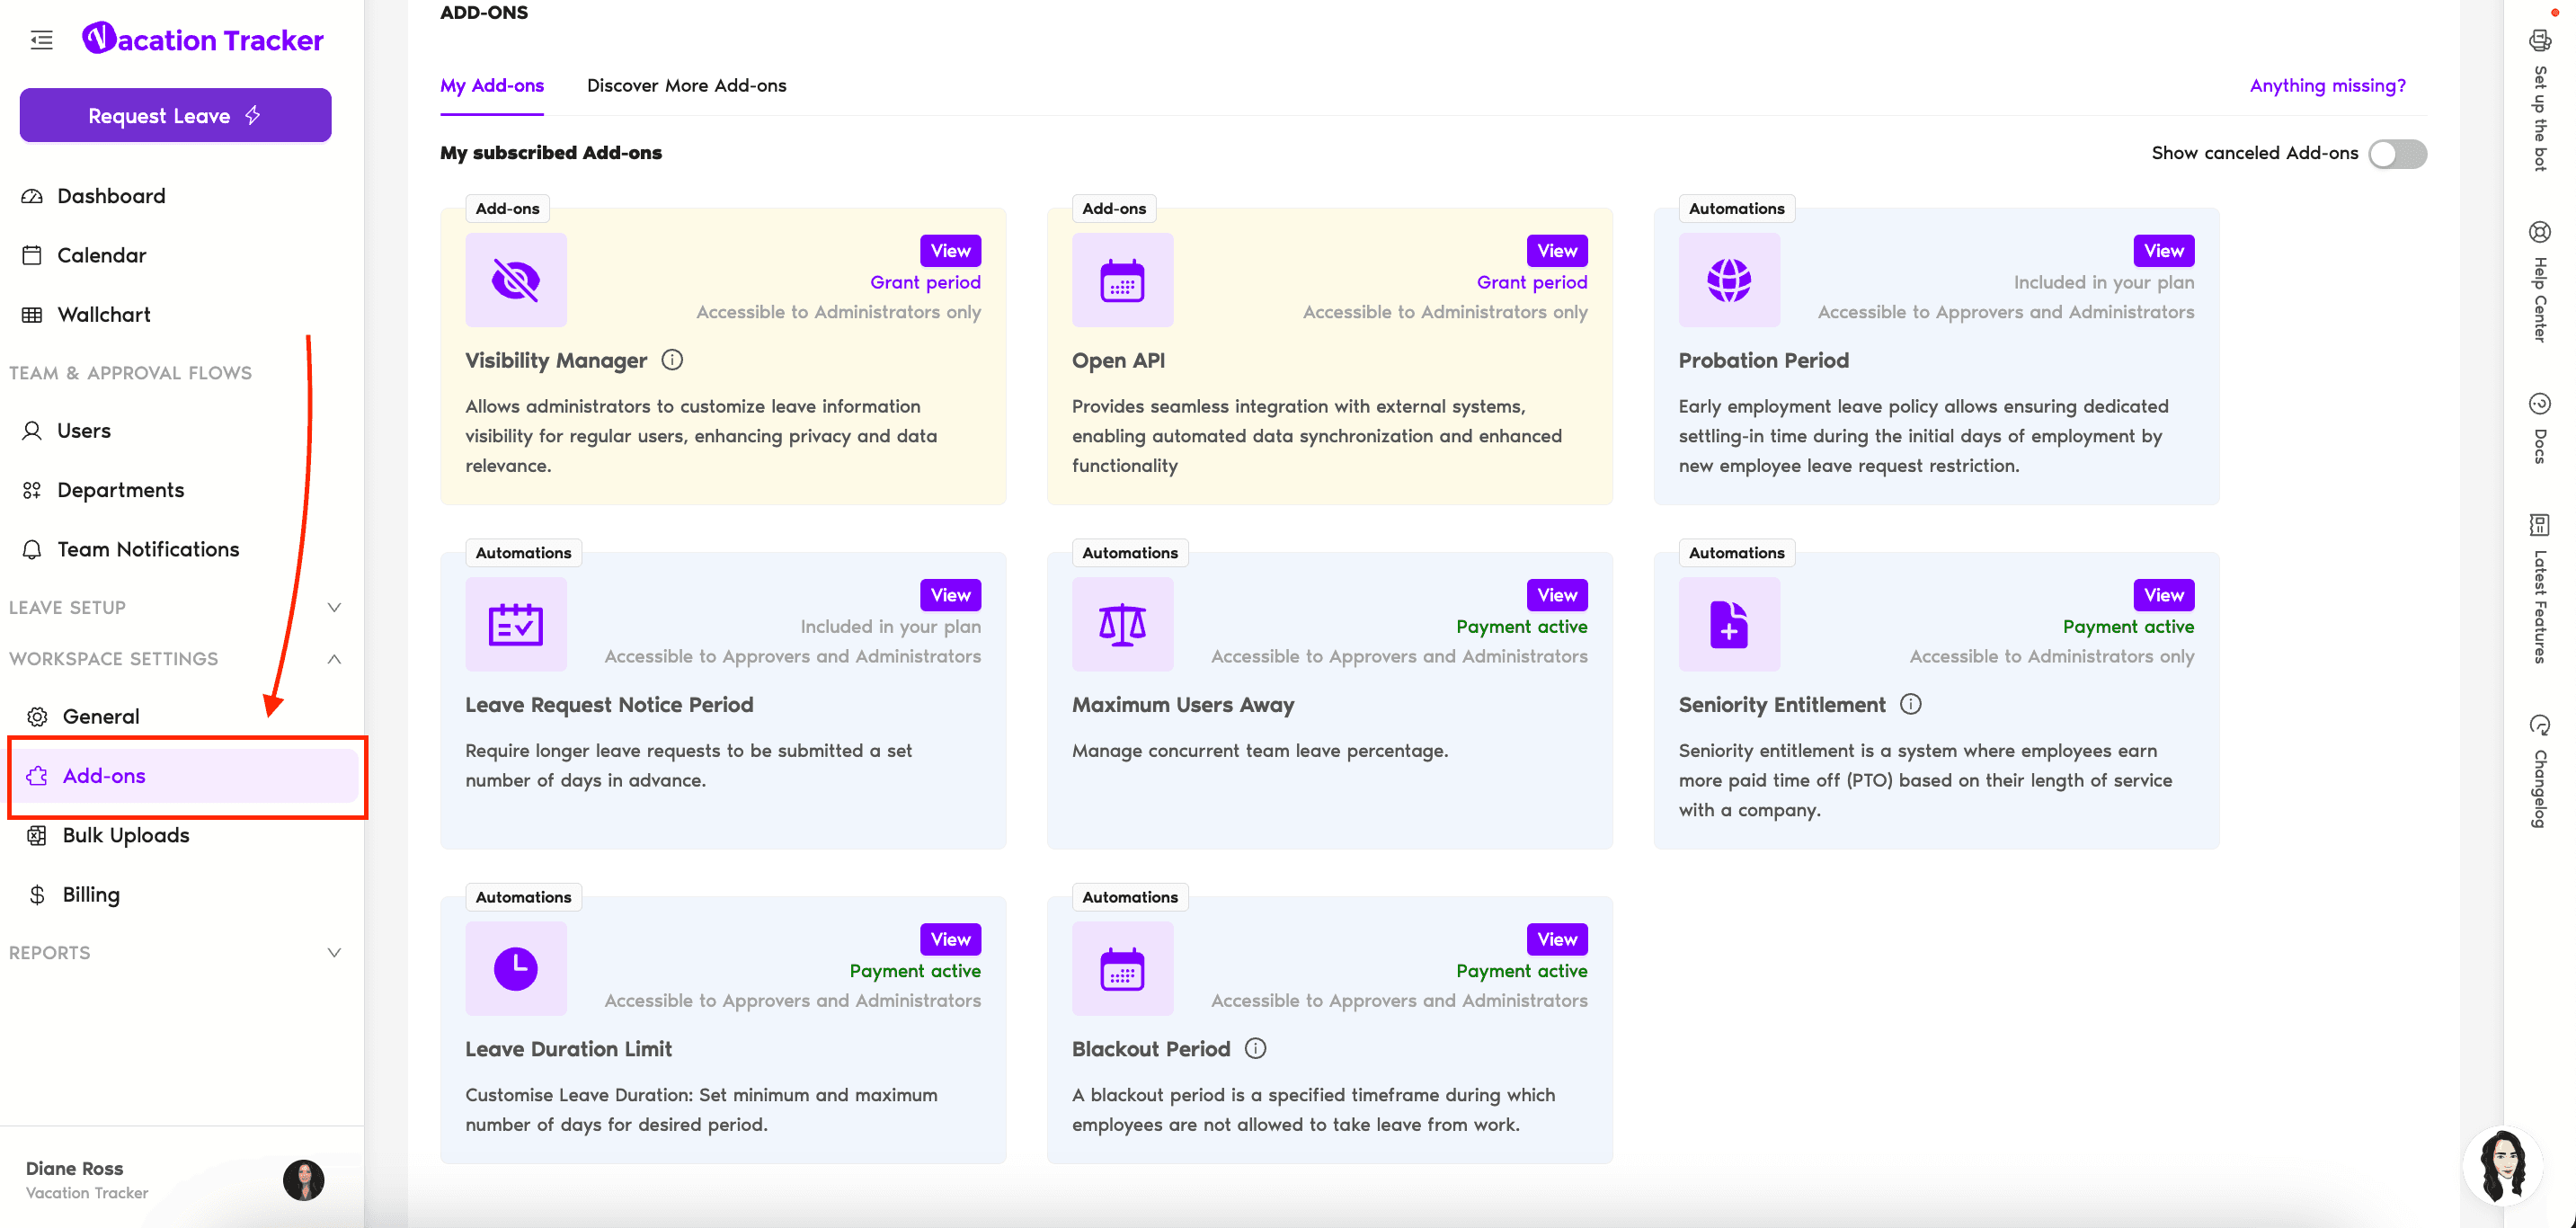Toggle Show canceled Add-ons switch
This screenshot has height=1228, width=2576.
tap(2397, 154)
